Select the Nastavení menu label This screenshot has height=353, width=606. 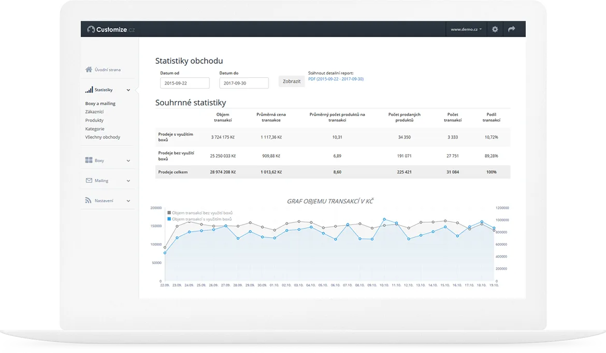pos(104,201)
